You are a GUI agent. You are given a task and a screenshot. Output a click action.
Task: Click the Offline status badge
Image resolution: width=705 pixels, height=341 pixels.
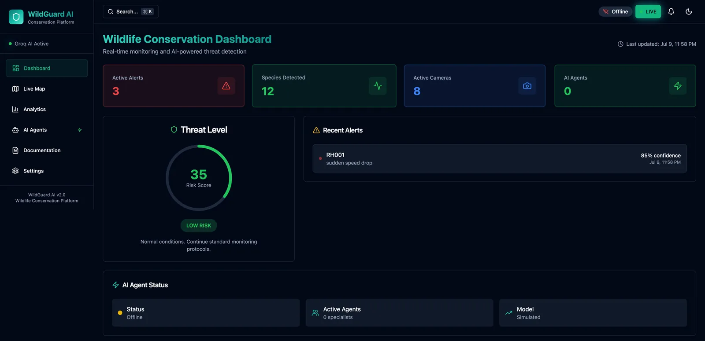pyautogui.click(x=615, y=11)
